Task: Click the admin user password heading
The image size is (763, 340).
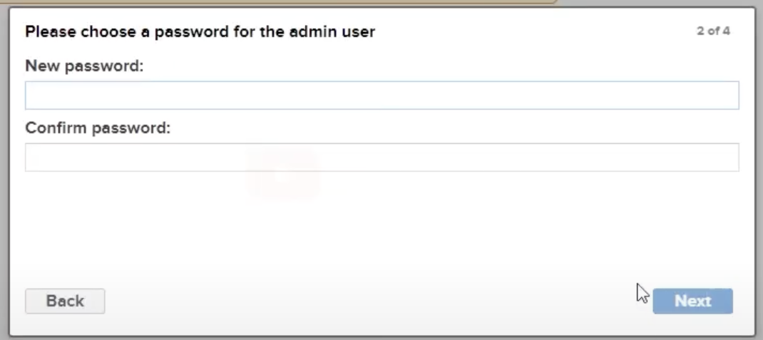Action: 200,32
